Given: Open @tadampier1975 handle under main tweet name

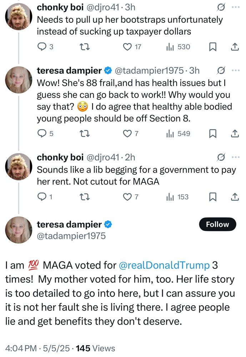Looking at the screenshot, I should (x=71, y=236).
